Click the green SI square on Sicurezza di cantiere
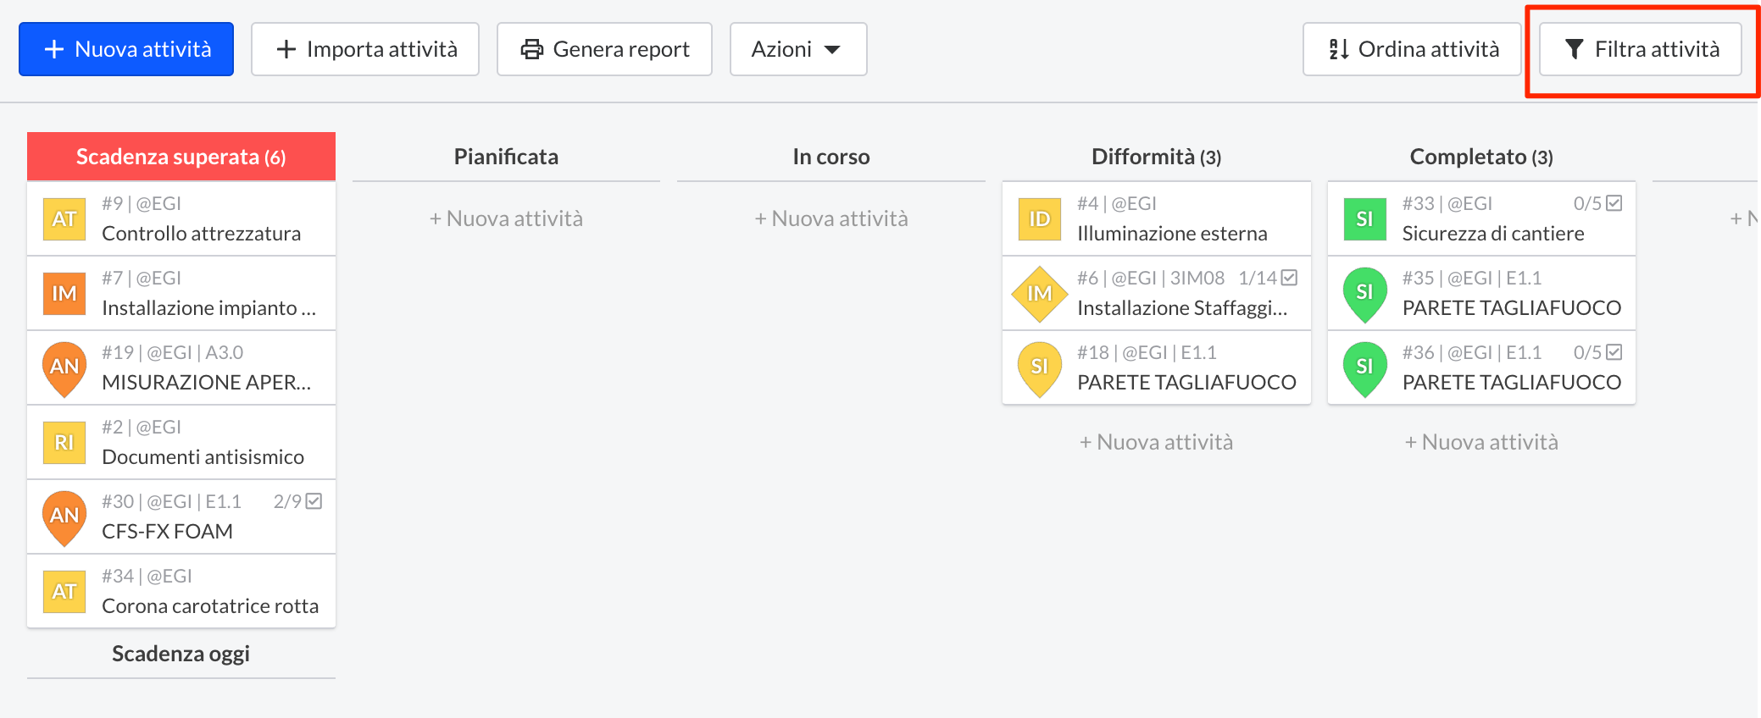The width and height of the screenshot is (1761, 718). click(1364, 219)
